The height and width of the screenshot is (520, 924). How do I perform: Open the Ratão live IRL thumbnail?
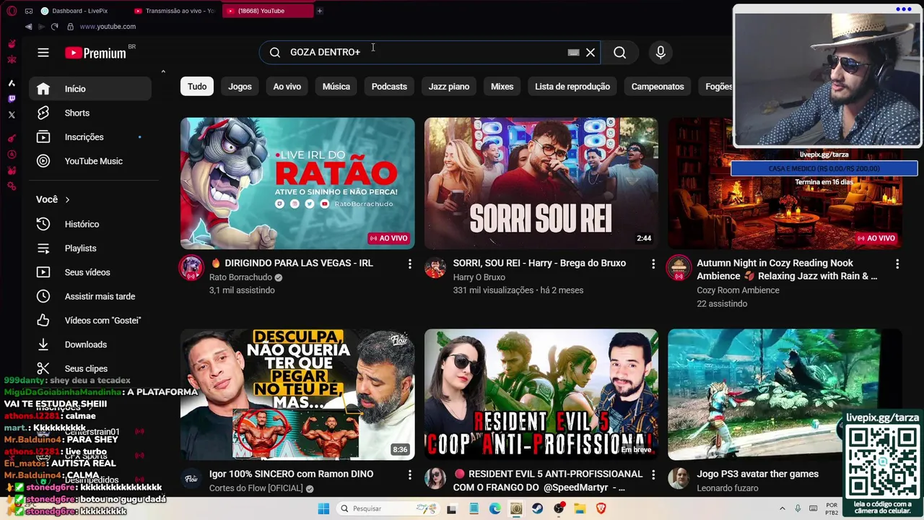297,183
